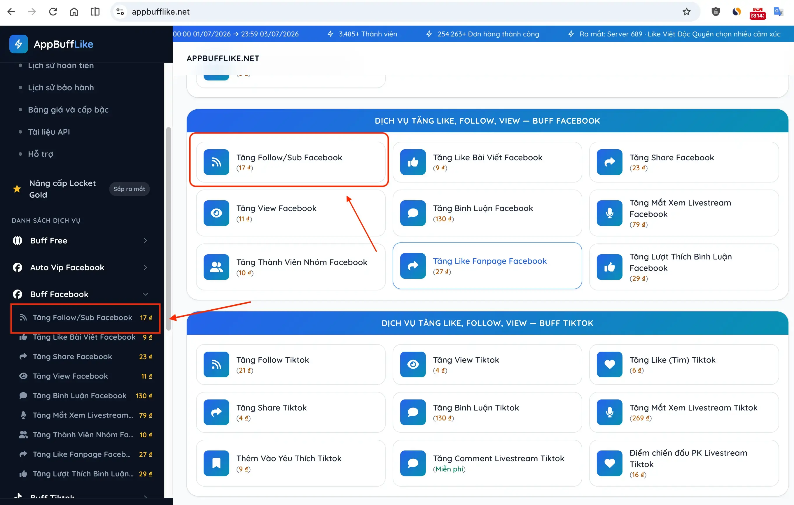Bookmark this page with the star icon
Image resolution: width=794 pixels, height=505 pixels.
[x=686, y=12]
